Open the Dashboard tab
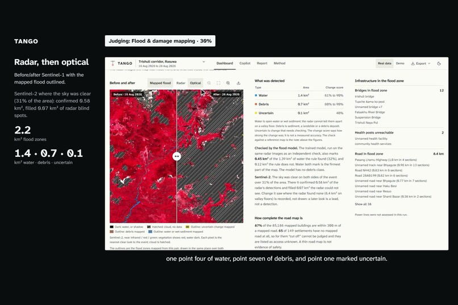The width and height of the screenshot is (458, 305). click(224, 64)
